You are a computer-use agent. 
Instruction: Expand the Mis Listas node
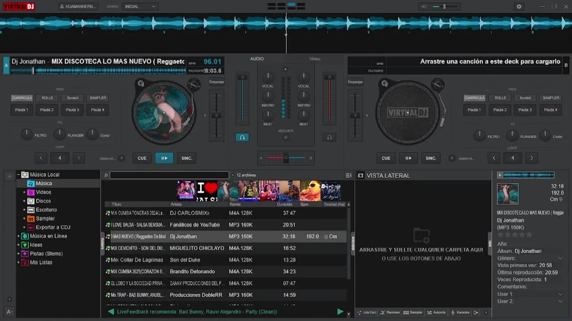coord(18,263)
